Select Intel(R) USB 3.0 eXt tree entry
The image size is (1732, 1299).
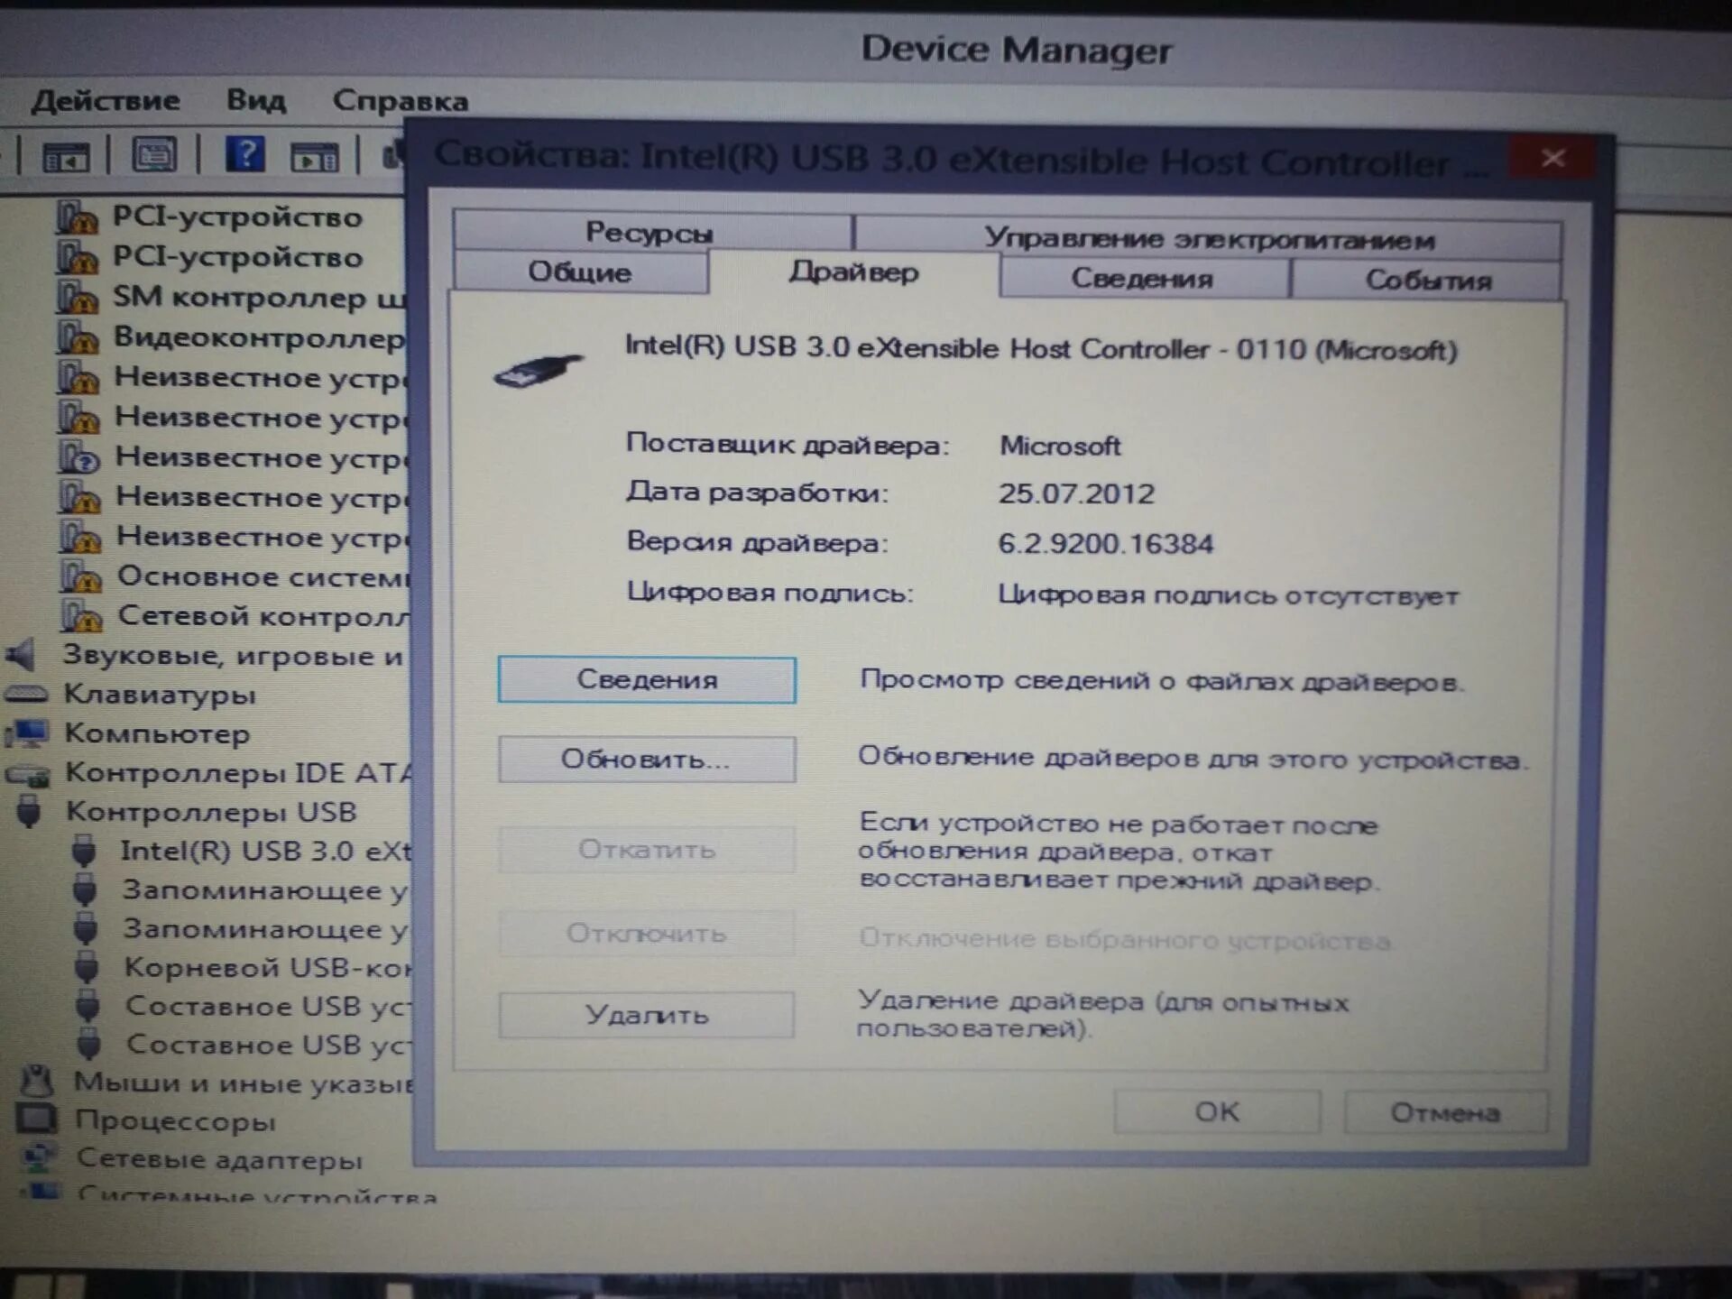coord(265,851)
